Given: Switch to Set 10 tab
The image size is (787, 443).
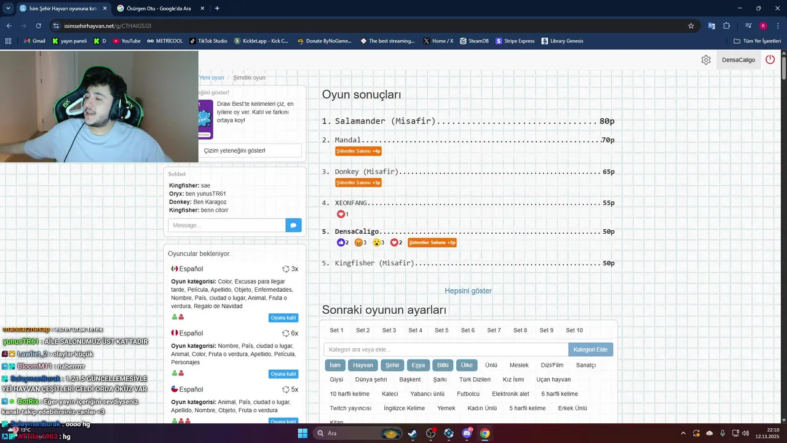Looking at the screenshot, I should pos(574,330).
